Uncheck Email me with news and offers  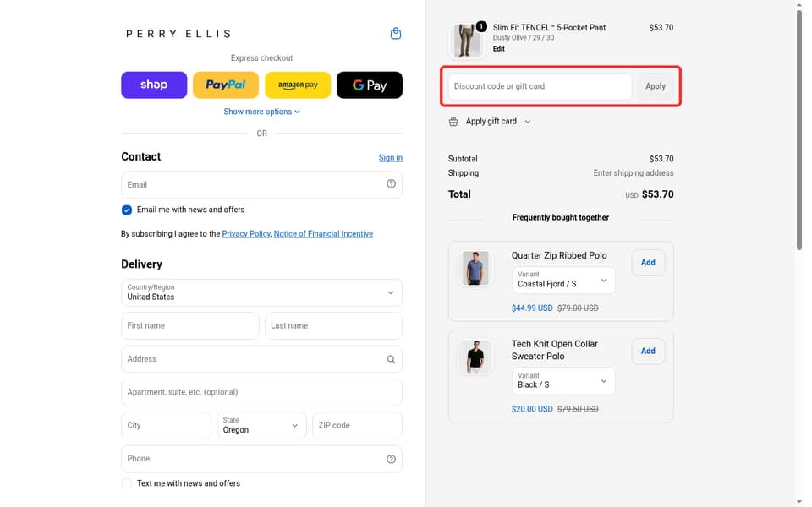point(127,210)
